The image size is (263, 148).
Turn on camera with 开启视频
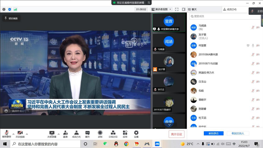(x=20, y=134)
